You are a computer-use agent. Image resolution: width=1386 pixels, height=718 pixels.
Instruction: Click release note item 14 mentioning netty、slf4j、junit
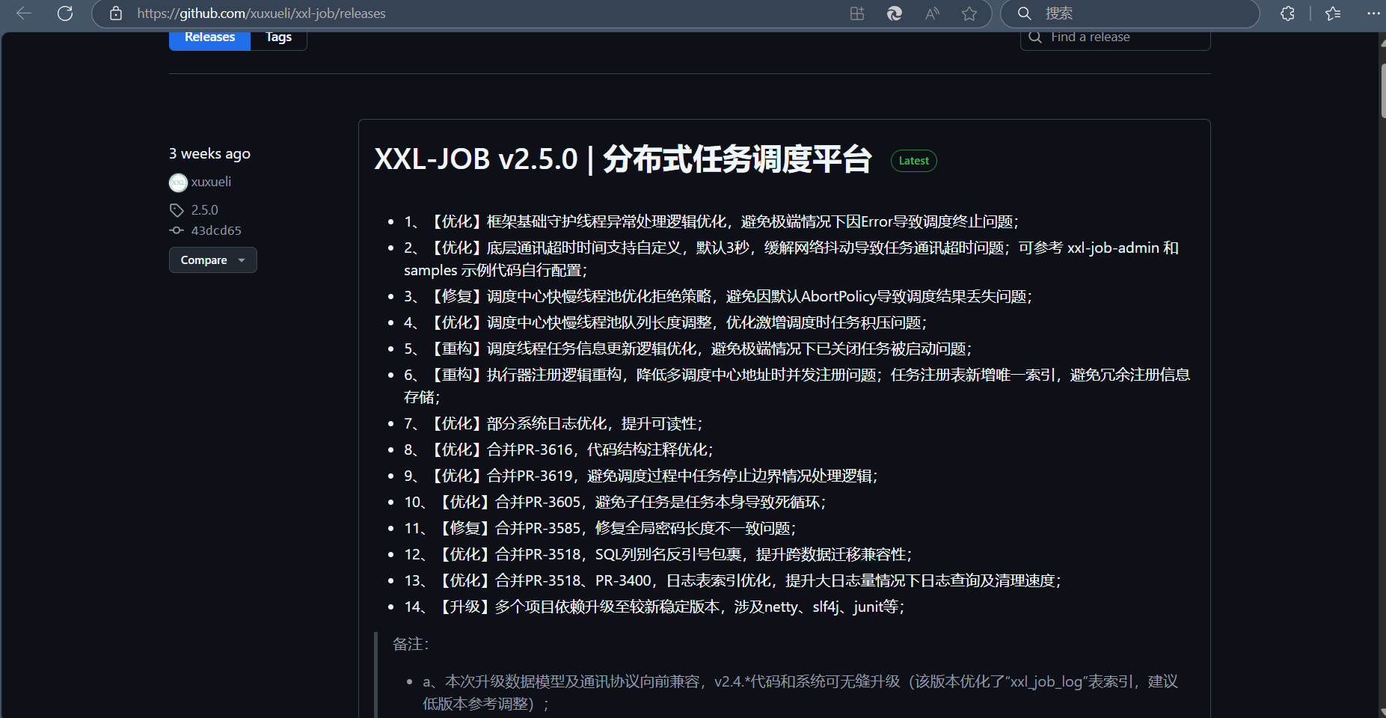click(x=654, y=607)
